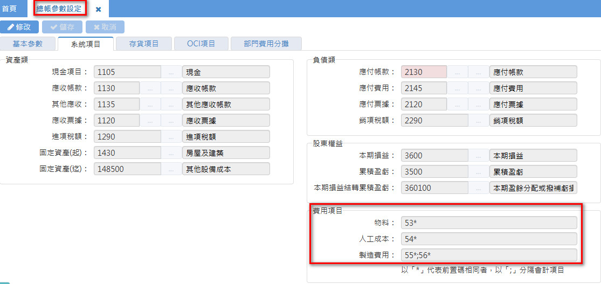
Task: Select the OCI項目 tab
Action: 201,44
